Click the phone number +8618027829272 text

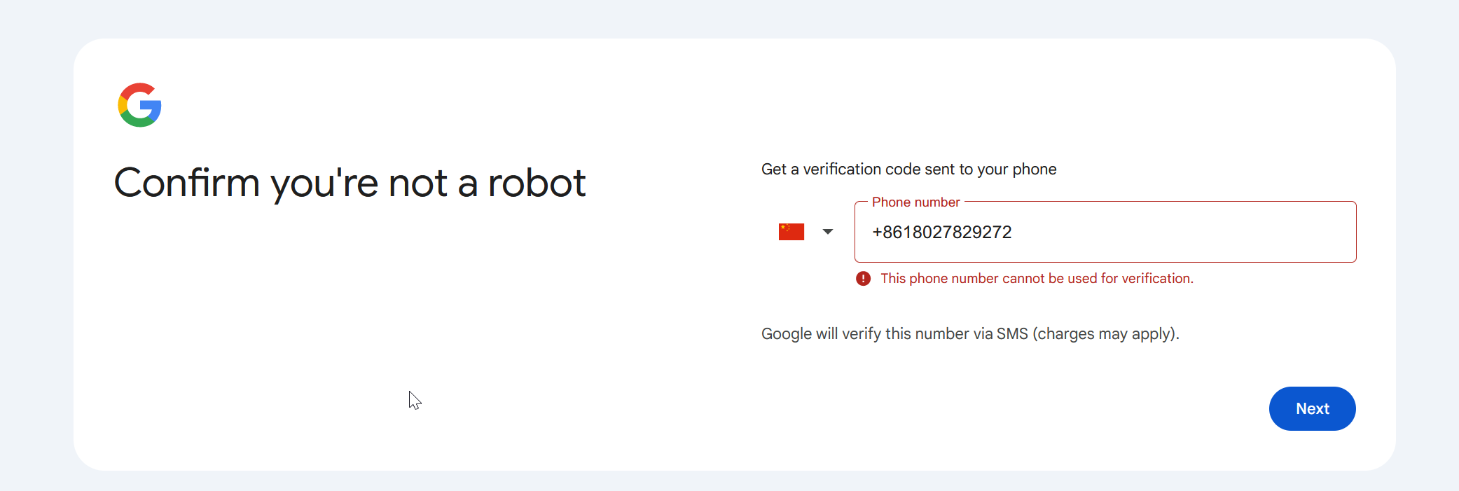941,233
